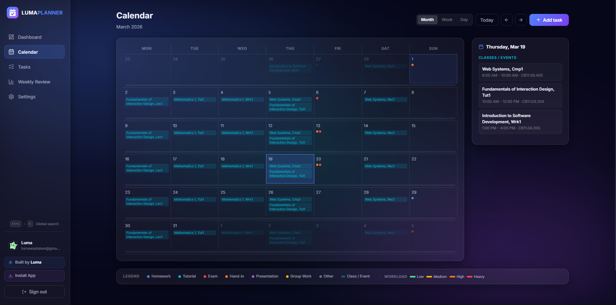Click the Install App download icon

pyautogui.click(x=10, y=275)
